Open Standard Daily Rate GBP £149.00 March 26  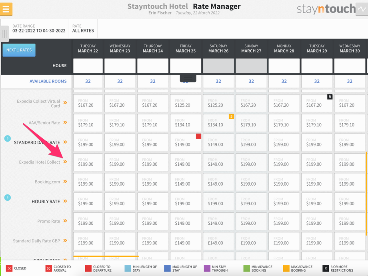pos(218,241)
